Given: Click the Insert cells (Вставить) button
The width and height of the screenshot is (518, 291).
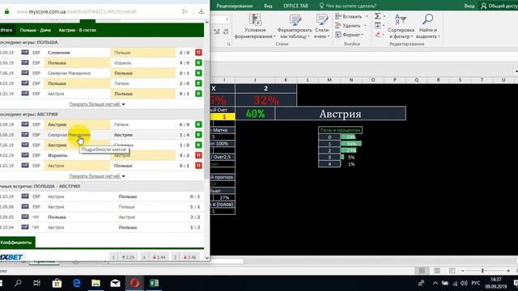Looking at the screenshot, I should click(349, 16).
